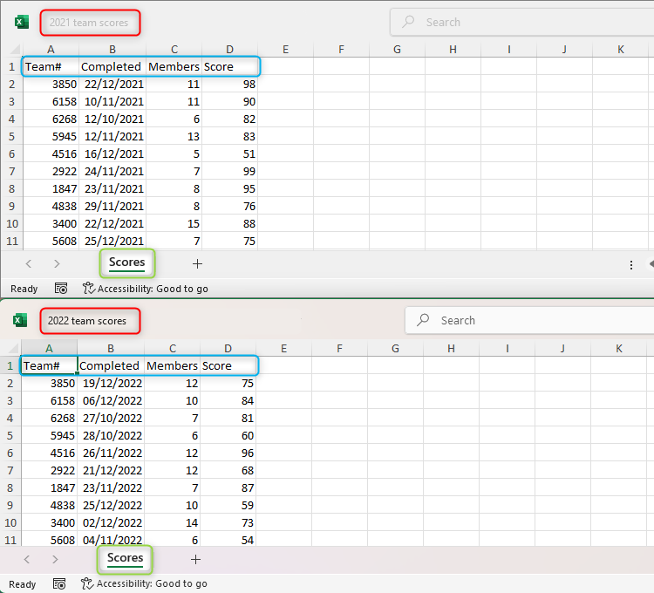Open Accessibility: Good to go in the 2022 window

[145, 584]
